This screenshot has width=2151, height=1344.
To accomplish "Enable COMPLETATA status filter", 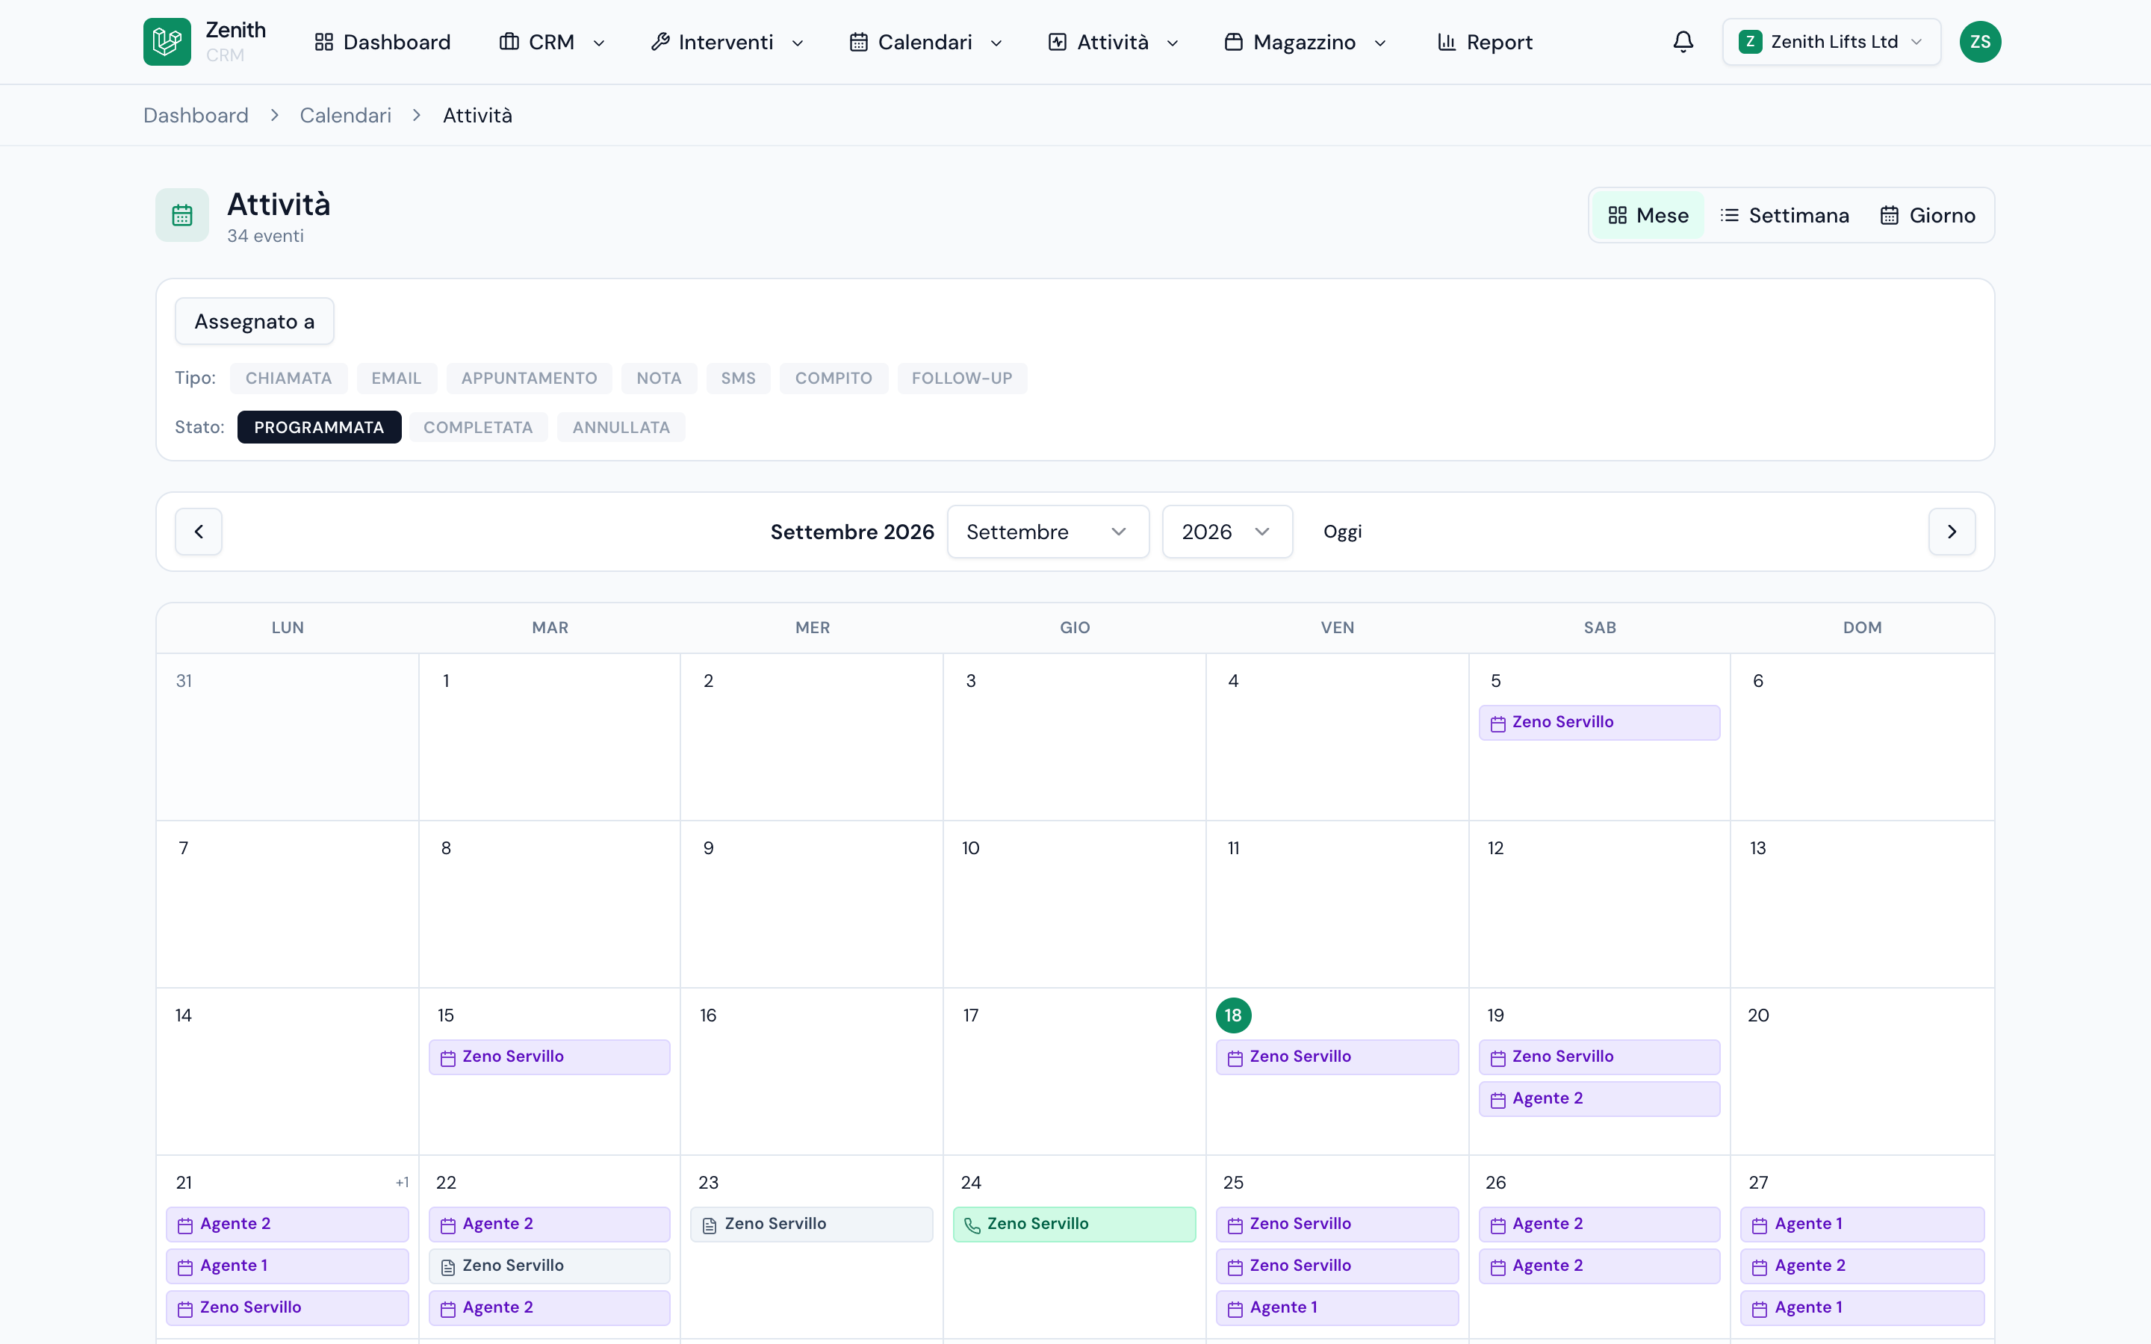I will 478,428.
